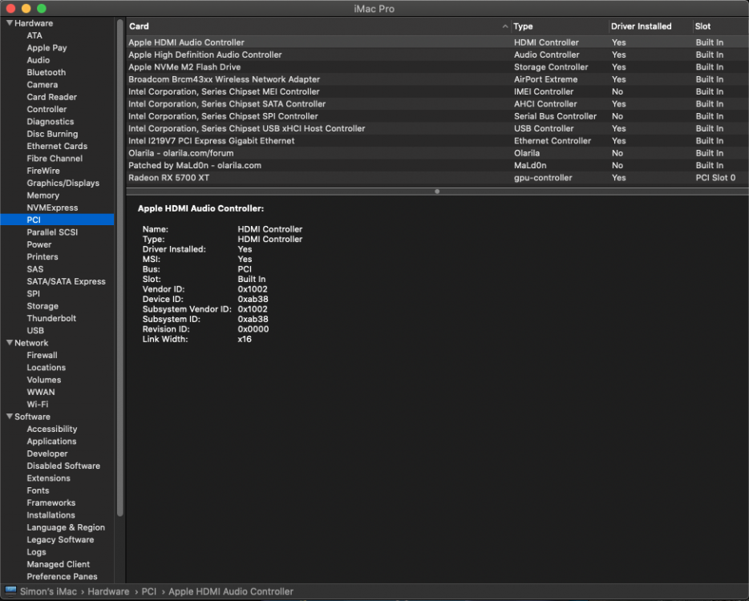Open Fonts under Software
Image resolution: width=749 pixels, height=601 pixels.
(38, 490)
